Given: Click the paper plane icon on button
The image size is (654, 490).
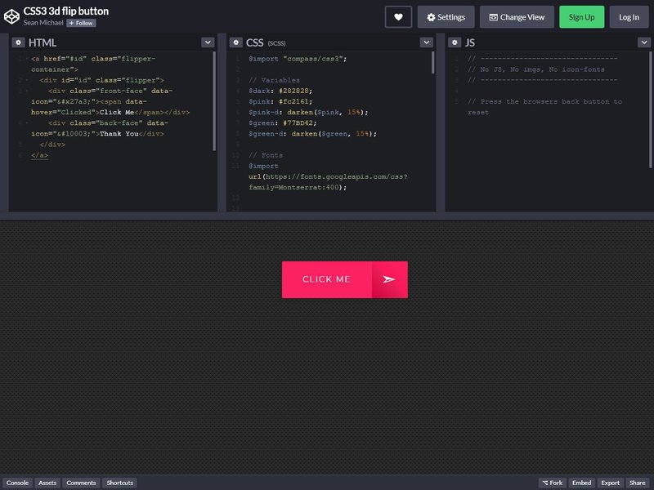Looking at the screenshot, I should pos(389,279).
